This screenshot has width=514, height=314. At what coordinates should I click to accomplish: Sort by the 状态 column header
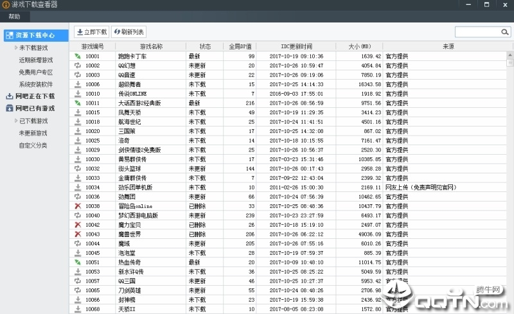point(205,46)
